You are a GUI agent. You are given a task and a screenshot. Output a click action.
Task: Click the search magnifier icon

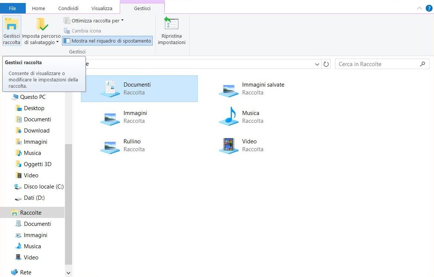click(422, 64)
